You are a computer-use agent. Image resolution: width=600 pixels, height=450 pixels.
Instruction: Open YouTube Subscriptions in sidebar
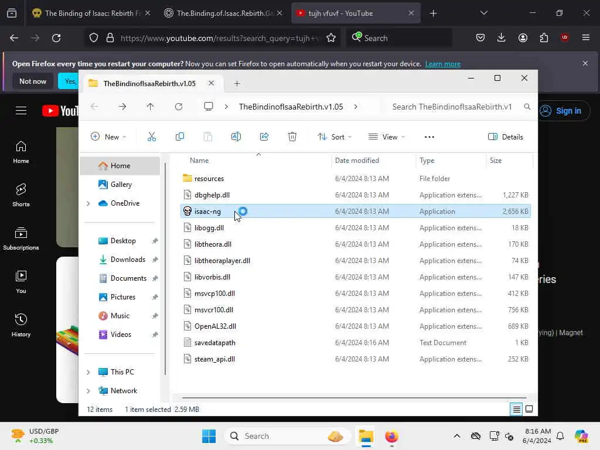click(x=21, y=238)
